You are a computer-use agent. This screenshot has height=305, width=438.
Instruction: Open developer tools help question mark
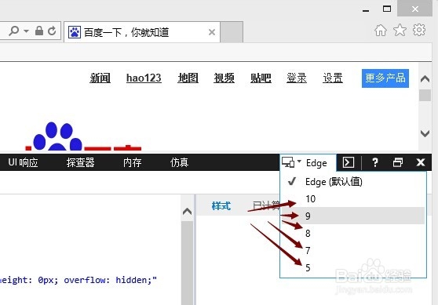(375, 162)
